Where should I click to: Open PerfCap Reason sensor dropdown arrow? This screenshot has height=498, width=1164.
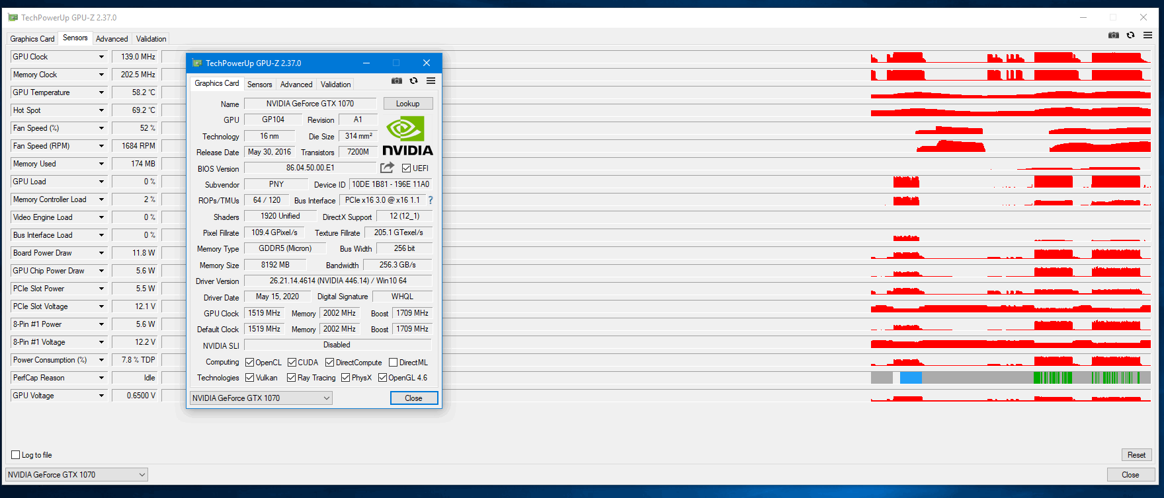click(x=101, y=378)
